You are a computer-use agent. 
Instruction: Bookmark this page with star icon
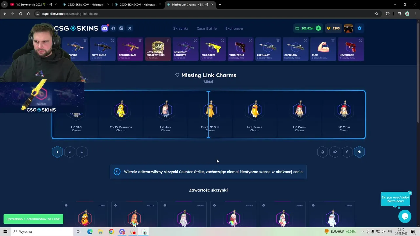click(x=377, y=14)
